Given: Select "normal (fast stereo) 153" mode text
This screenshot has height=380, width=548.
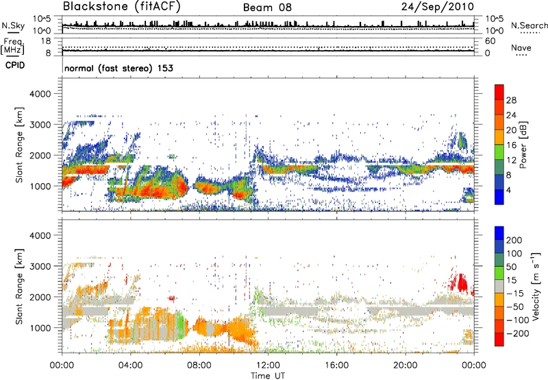Looking at the screenshot, I should point(119,68).
